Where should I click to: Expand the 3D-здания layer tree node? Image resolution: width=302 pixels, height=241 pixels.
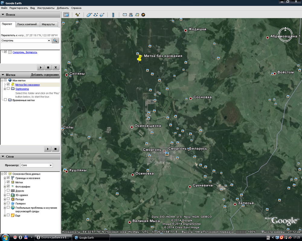[5, 195]
